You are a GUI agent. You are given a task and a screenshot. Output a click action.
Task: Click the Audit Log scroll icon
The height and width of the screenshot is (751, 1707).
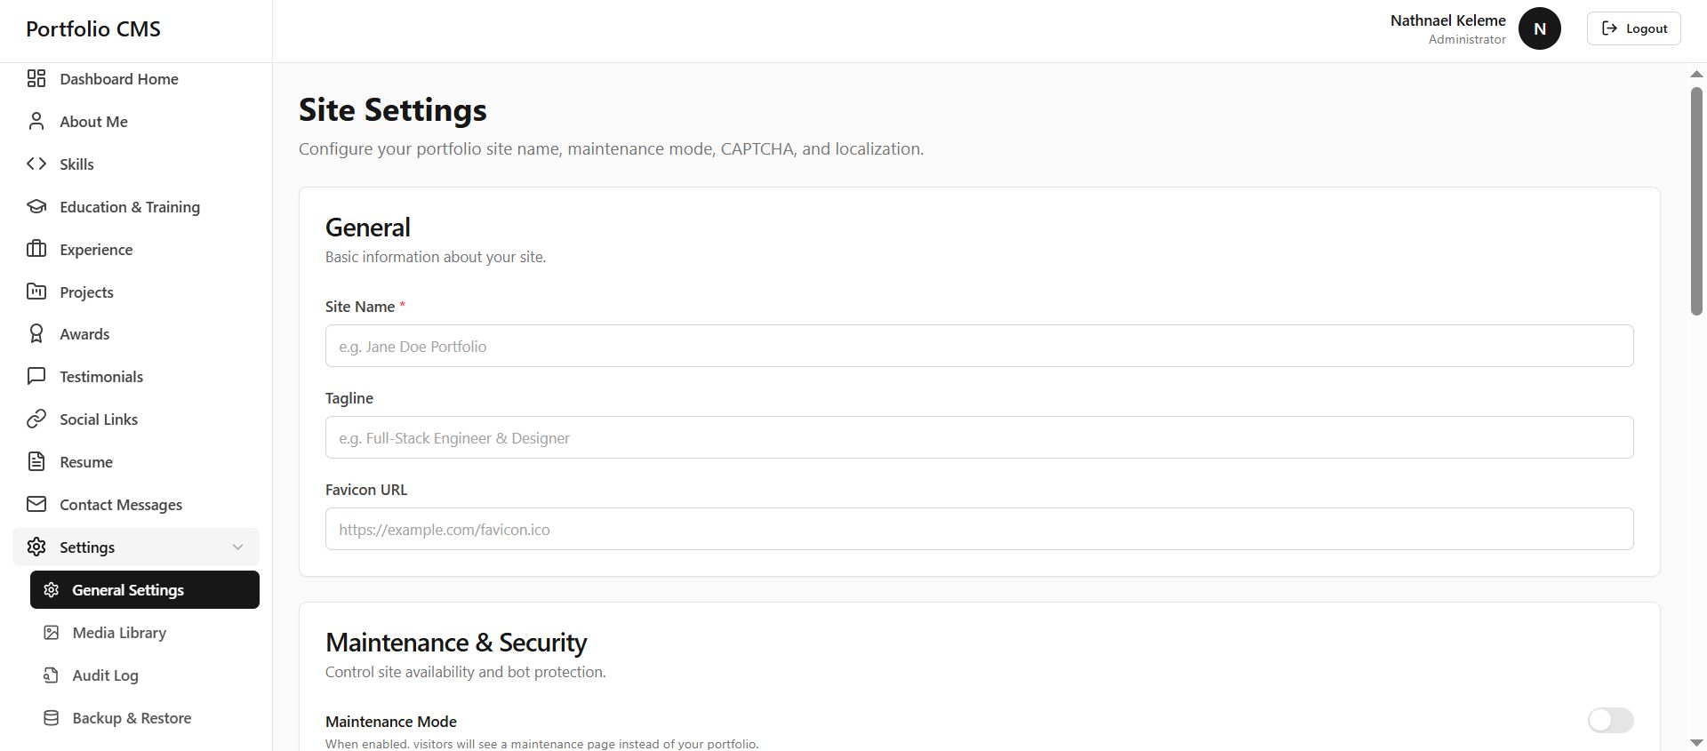click(x=52, y=675)
